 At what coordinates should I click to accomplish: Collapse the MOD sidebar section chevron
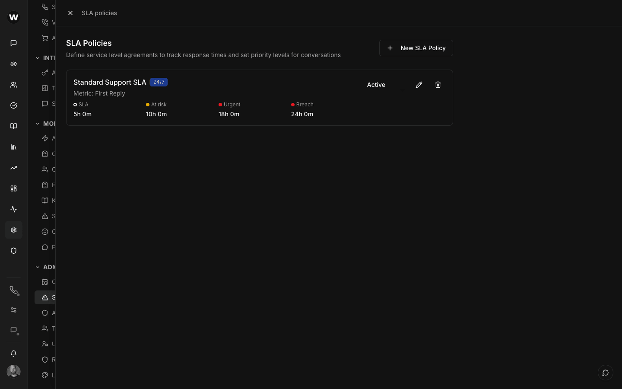38,124
